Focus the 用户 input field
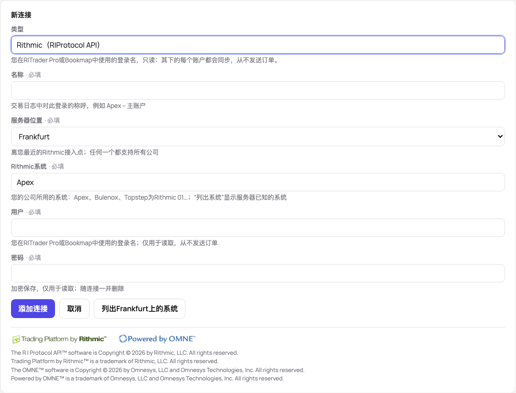Image resolution: width=516 pixels, height=393 pixels. [x=258, y=228]
